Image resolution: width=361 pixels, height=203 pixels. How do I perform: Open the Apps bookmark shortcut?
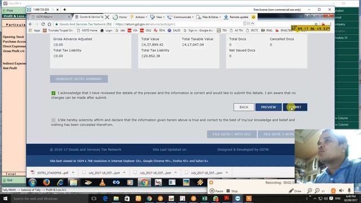point(34,30)
